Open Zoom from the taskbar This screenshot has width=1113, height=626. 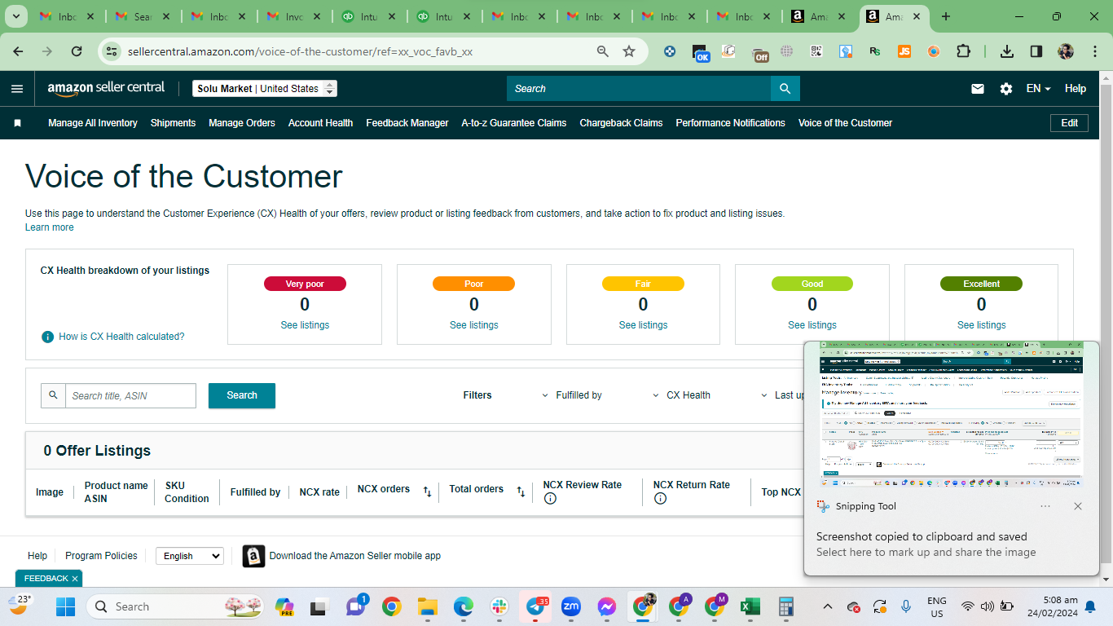[x=571, y=606]
